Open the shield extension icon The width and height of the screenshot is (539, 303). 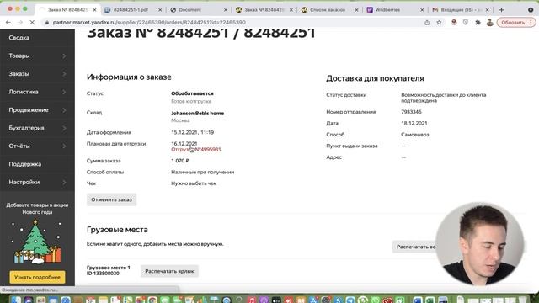click(x=466, y=23)
